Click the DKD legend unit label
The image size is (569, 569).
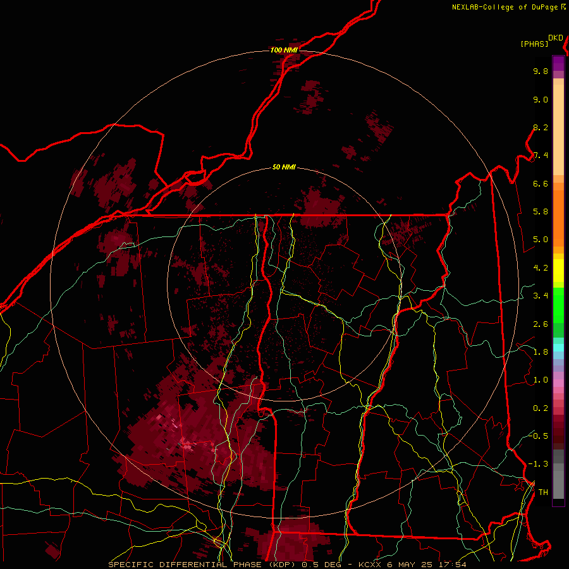point(556,38)
